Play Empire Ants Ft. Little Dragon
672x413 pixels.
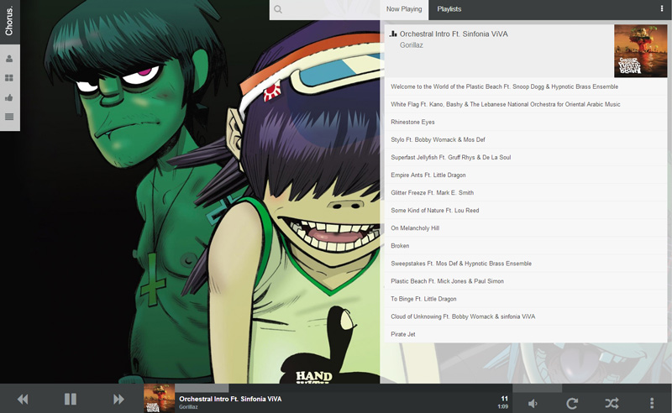tap(526, 175)
